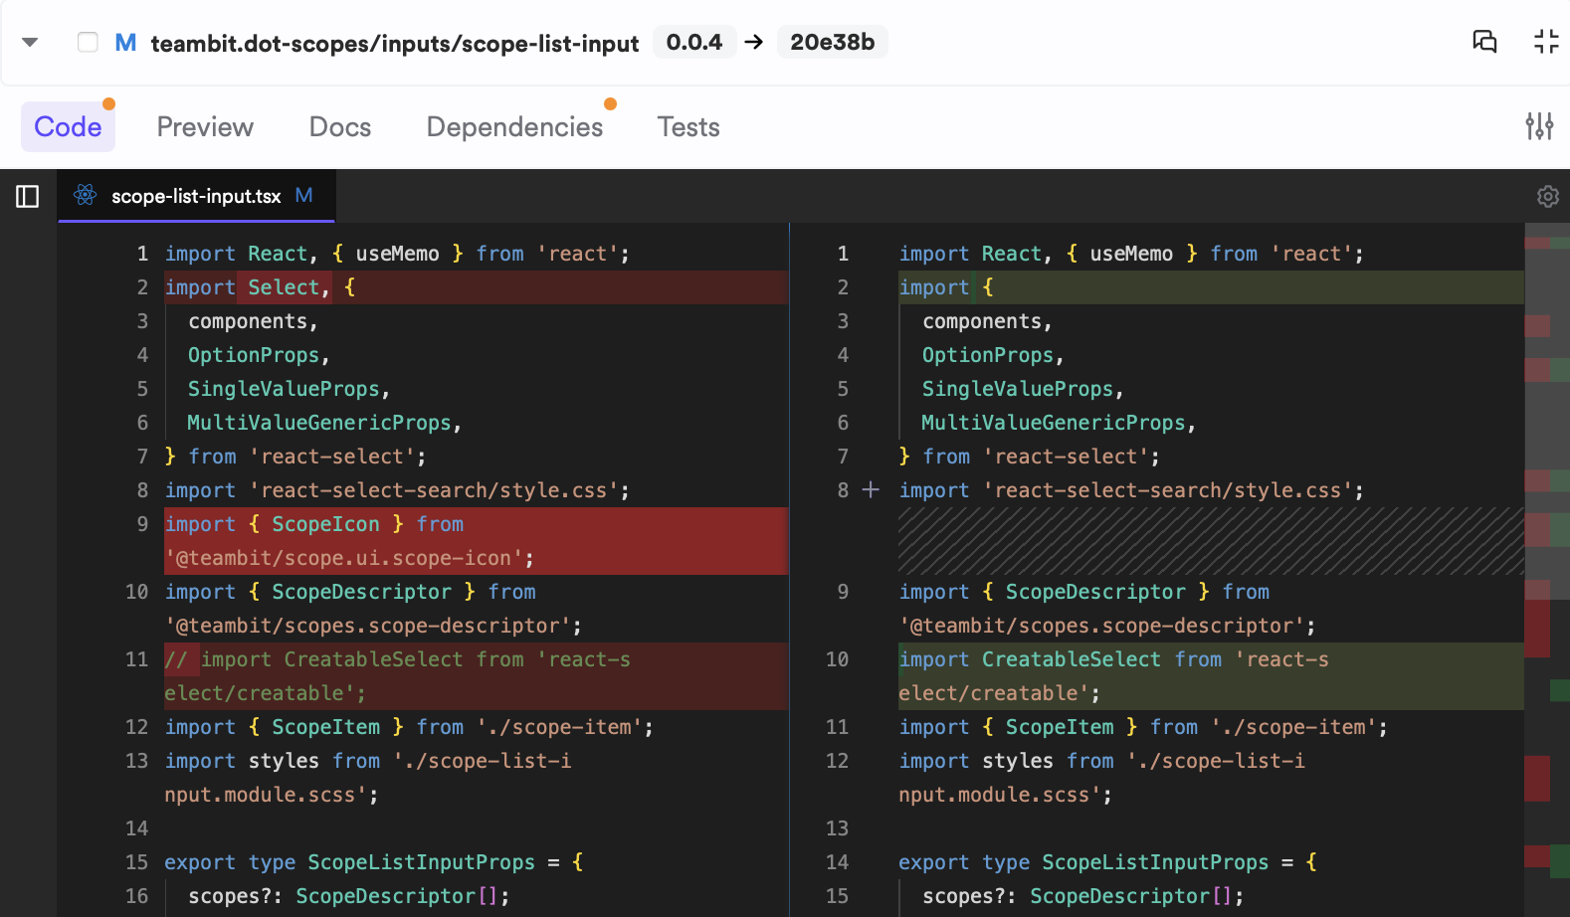Click line number 15 in the left pane
This screenshot has height=917, width=1570.
pos(136,862)
